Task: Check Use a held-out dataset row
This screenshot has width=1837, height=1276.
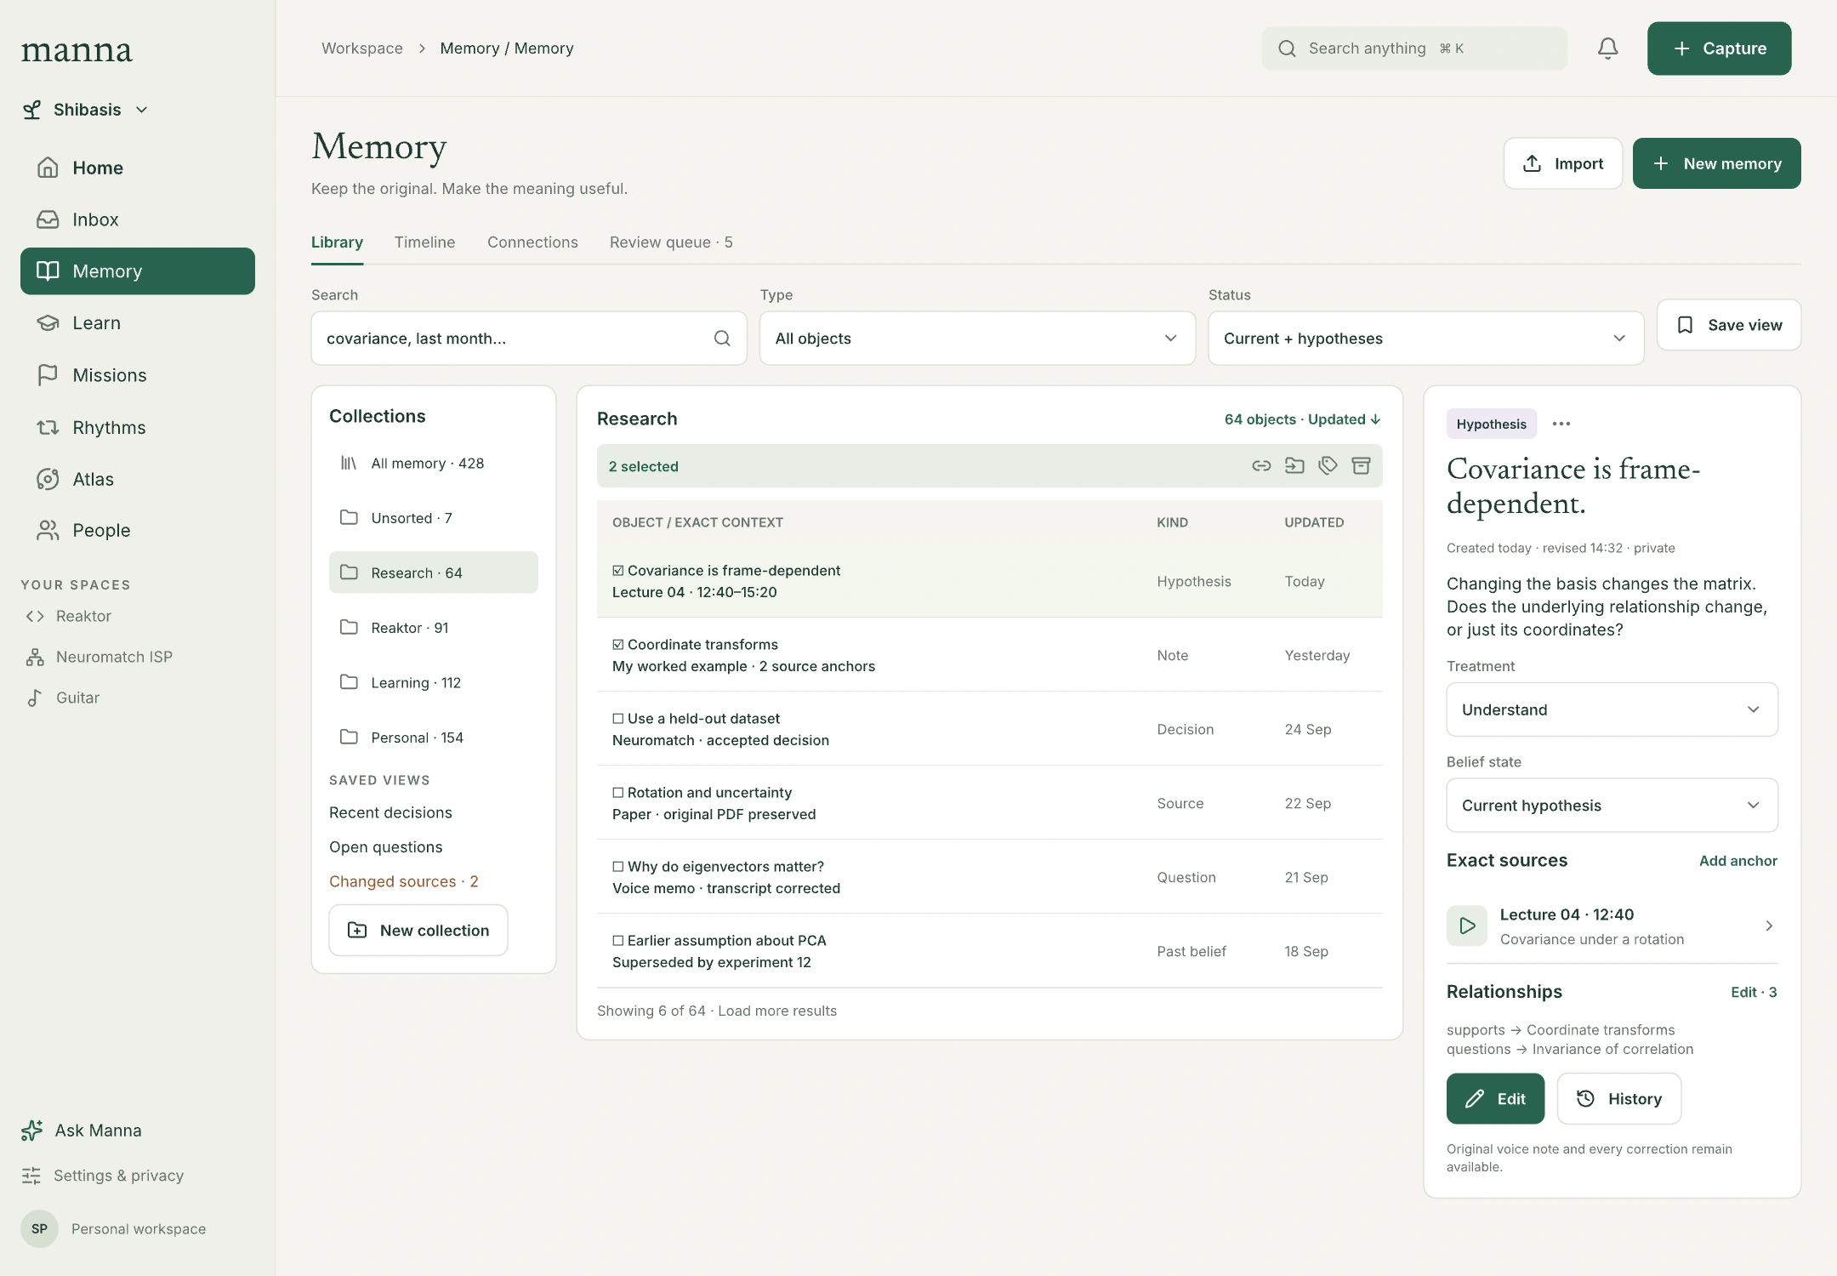Action: pyautogui.click(x=618, y=719)
